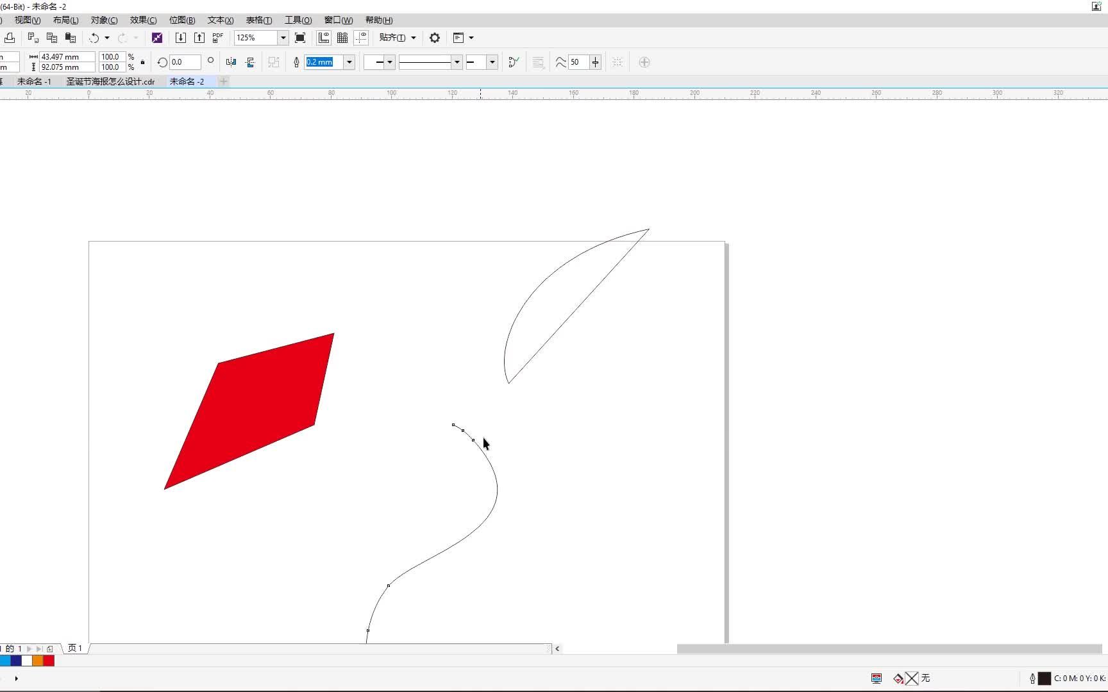The image size is (1108, 692).
Task: Click the Undo arrow icon
Action: [x=94, y=38]
